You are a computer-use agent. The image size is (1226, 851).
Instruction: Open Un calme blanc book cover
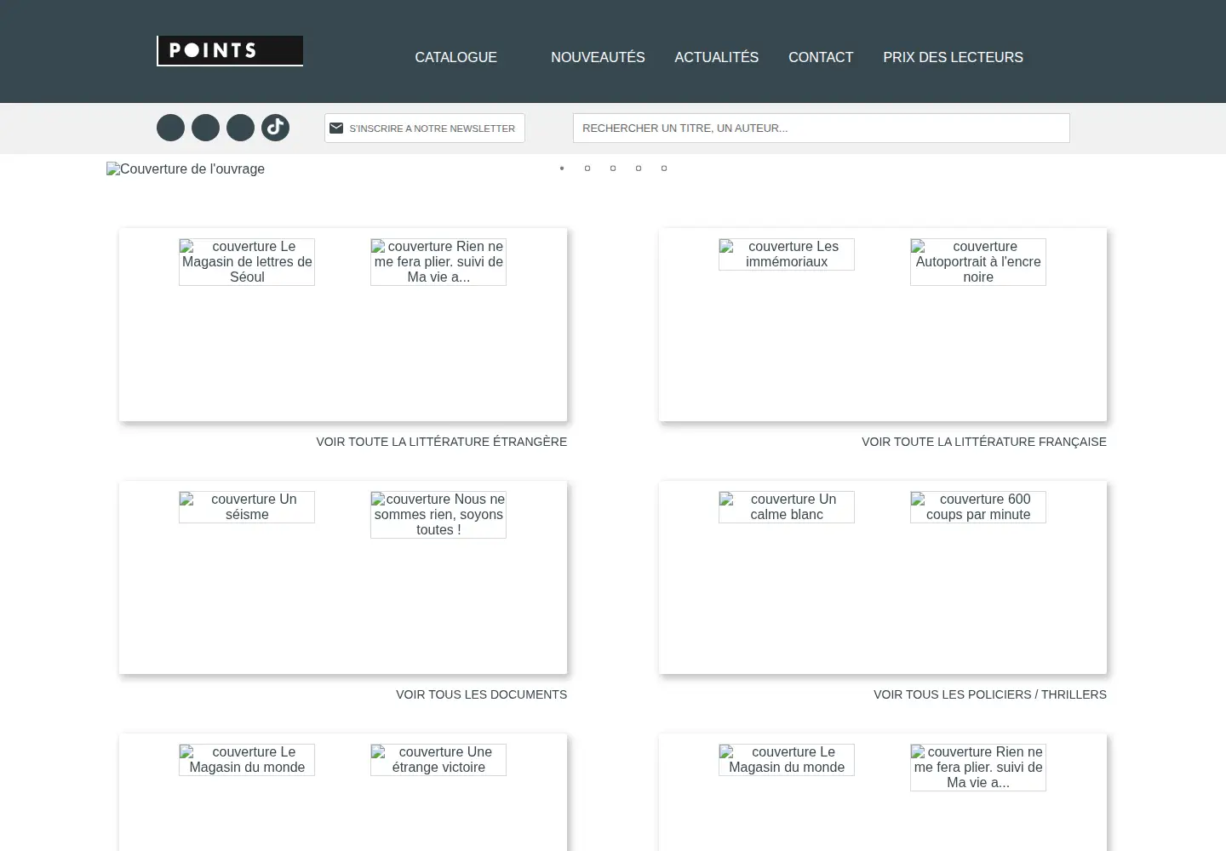point(787,507)
